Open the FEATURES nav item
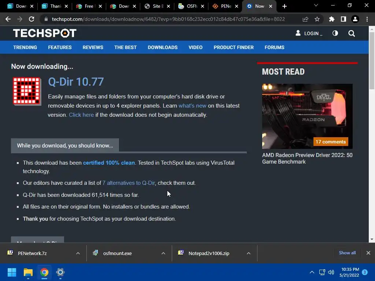The height and width of the screenshot is (281, 375). (60, 47)
